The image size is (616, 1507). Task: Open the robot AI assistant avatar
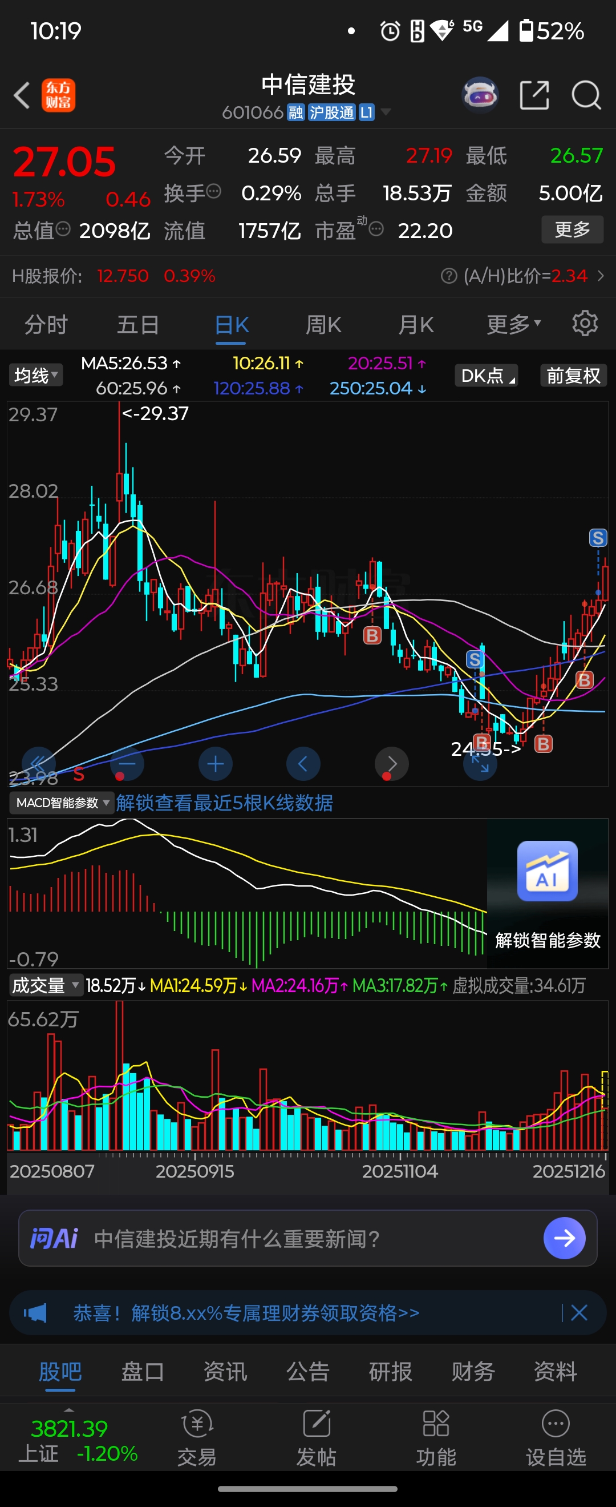click(x=480, y=94)
